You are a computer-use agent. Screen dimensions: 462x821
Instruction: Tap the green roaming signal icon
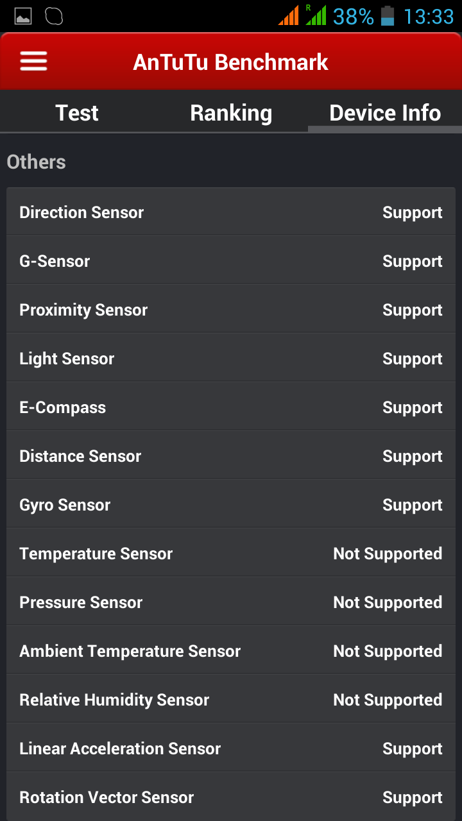tap(316, 15)
